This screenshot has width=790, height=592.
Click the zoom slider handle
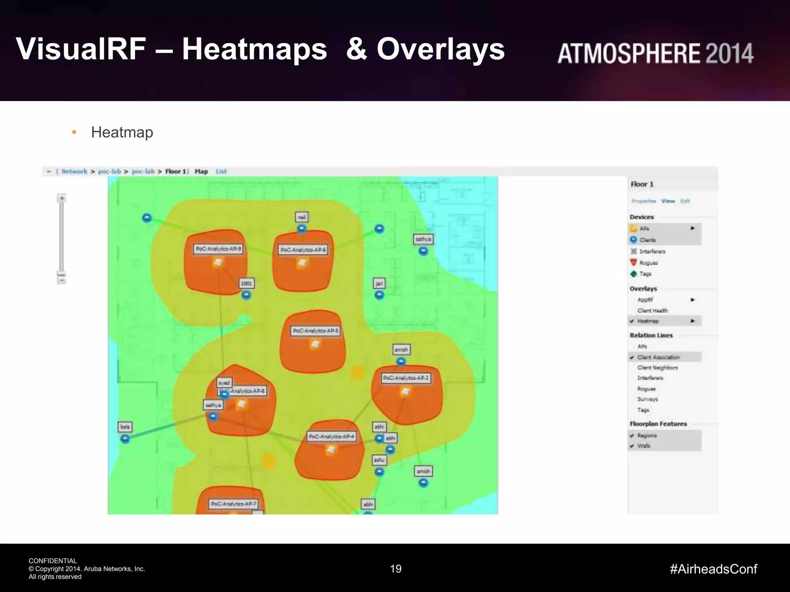click(62, 274)
